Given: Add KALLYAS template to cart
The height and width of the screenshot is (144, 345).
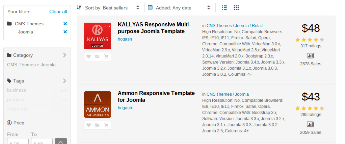Looking at the screenshot, I should click(x=106, y=56).
